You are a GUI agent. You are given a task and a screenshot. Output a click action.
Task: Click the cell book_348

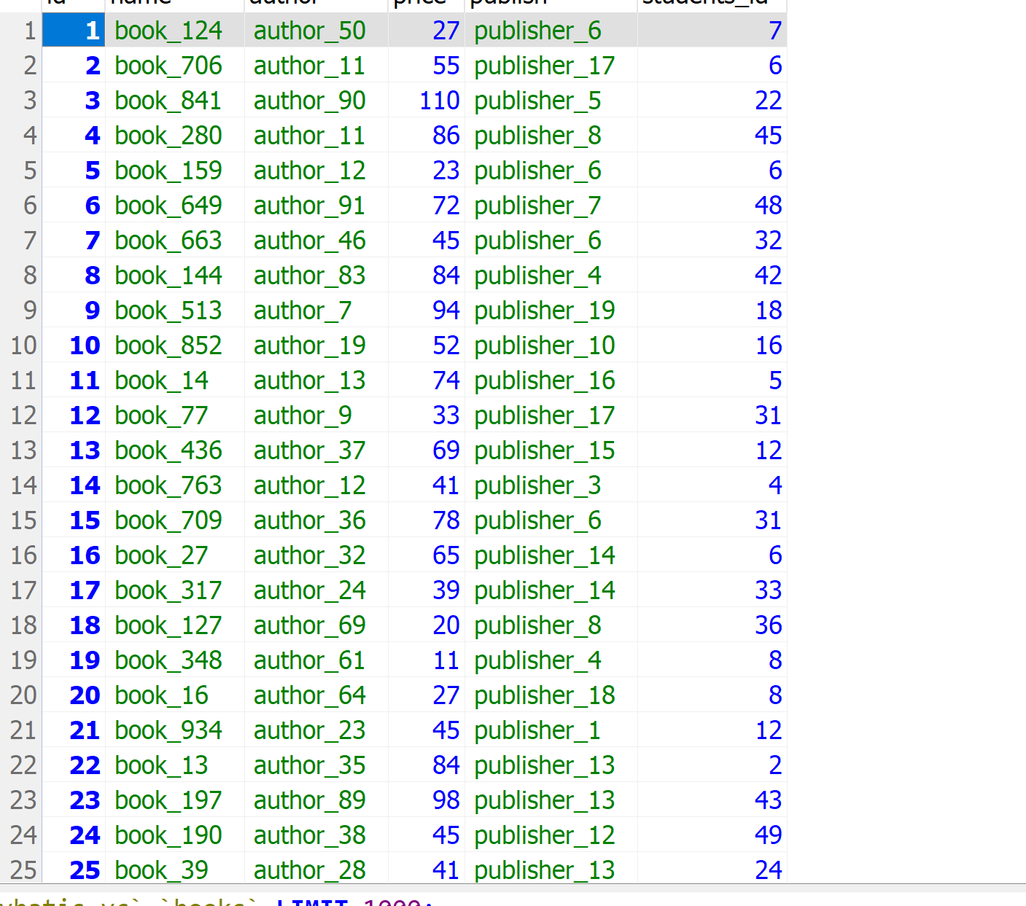pos(174,660)
